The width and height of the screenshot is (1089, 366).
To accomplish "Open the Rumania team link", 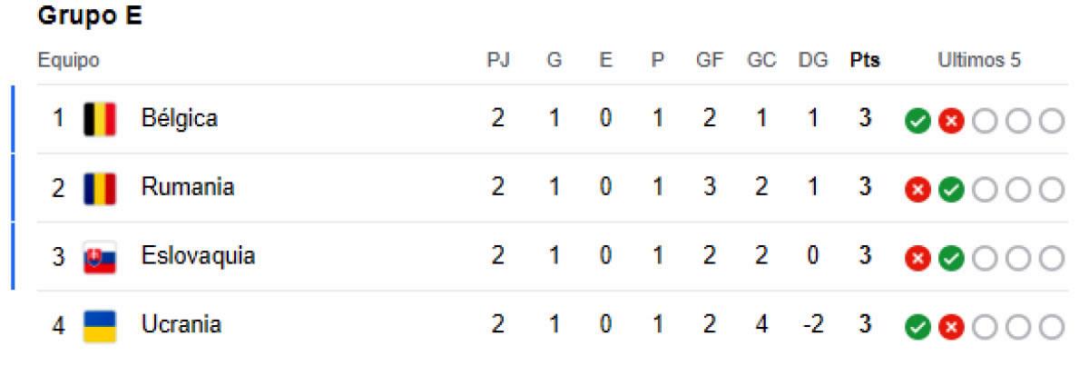I will click(188, 187).
